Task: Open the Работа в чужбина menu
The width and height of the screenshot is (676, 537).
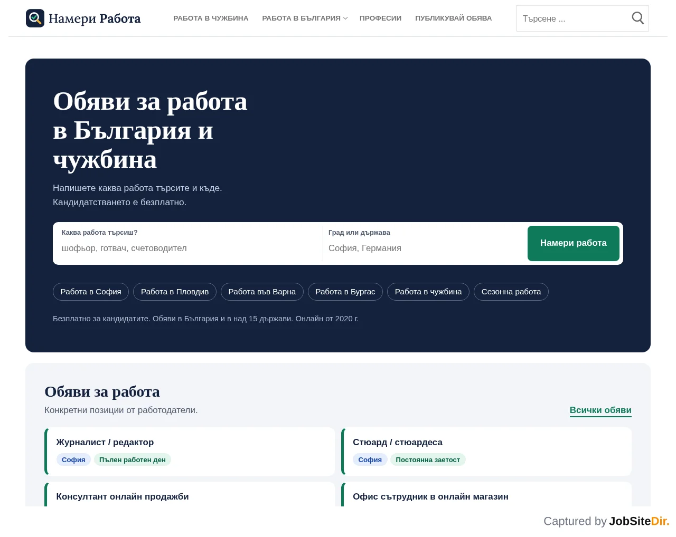Action: tap(211, 18)
